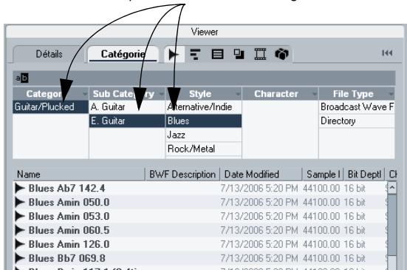The image size is (407, 270).
Task: Click 16 bit value of Blues Amin 126.0
Action: pos(355,244)
